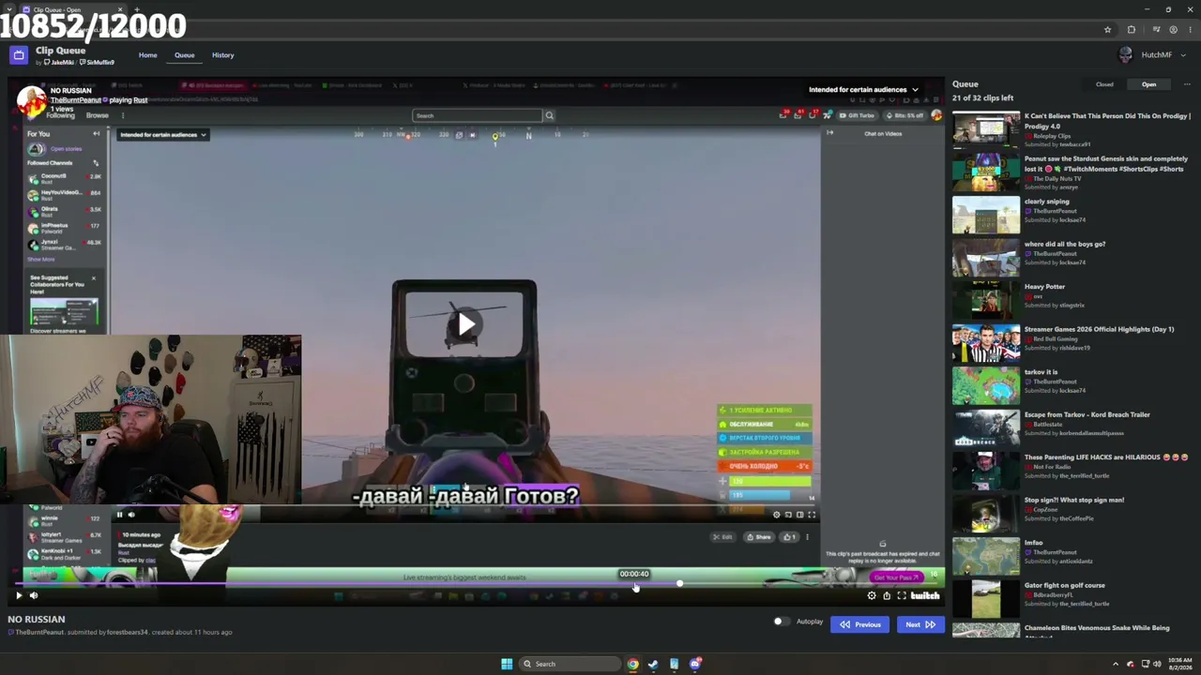1201x675 pixels.
Task: Click the Clip Queue logo icon
Action: pos(19,55)
